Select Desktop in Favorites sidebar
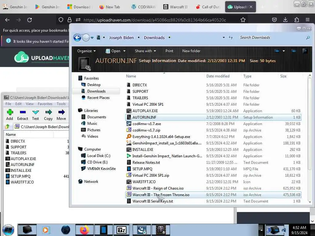Viewport: 315px width, 236px height. 94,85
